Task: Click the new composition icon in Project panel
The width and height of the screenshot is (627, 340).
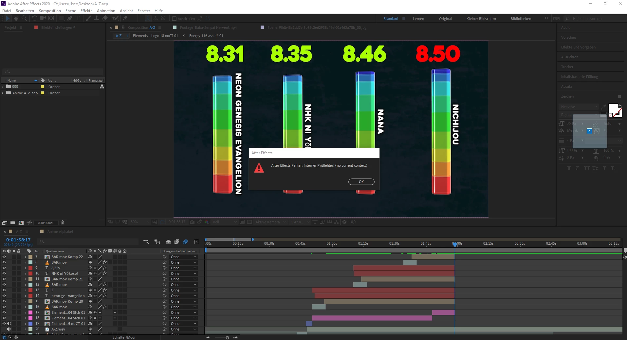Action: (x=21, y=223)
